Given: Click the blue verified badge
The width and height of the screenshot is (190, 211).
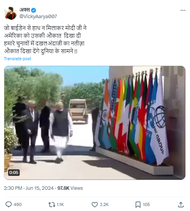Looking at the screenshot, I should coord(34,10).
